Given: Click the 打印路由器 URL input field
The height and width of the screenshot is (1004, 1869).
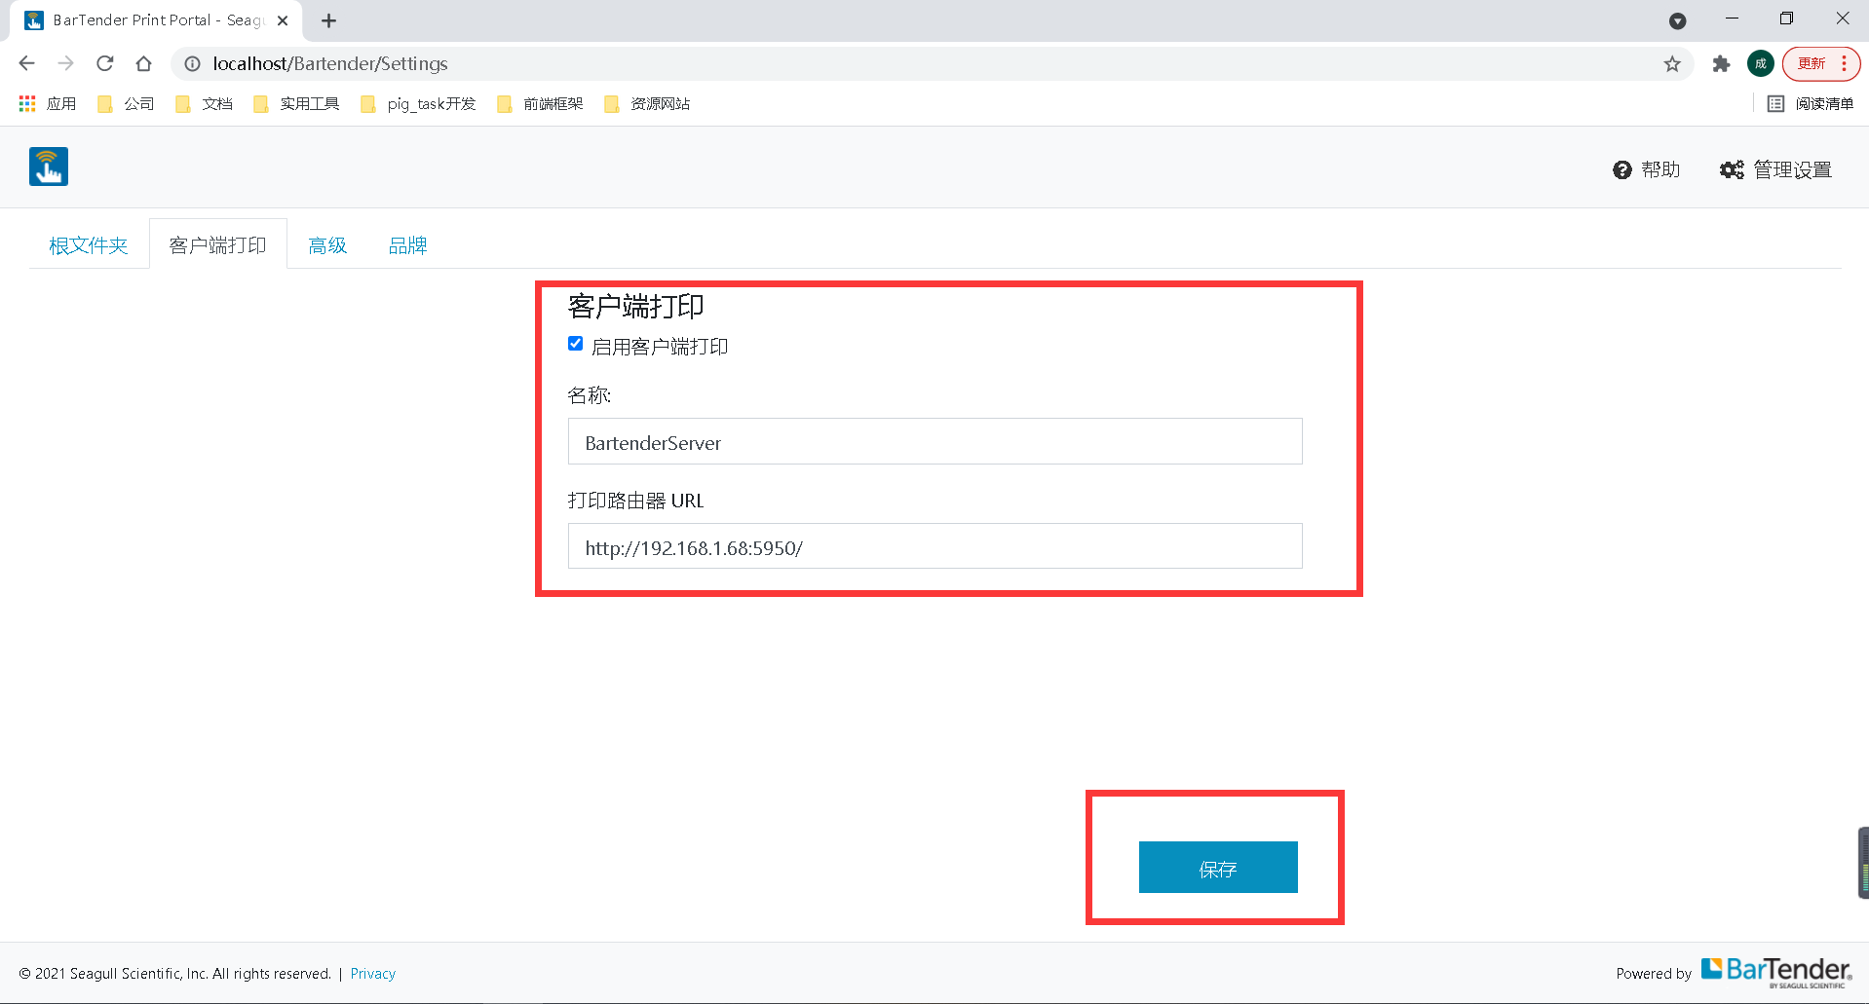Looking at the screenshot, I should click(934, 546).
